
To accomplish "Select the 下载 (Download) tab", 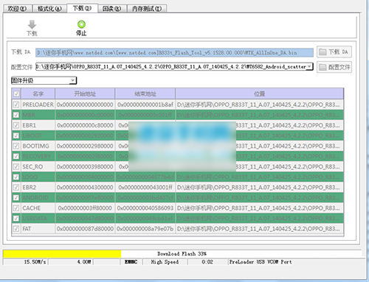I will point(82,8).
